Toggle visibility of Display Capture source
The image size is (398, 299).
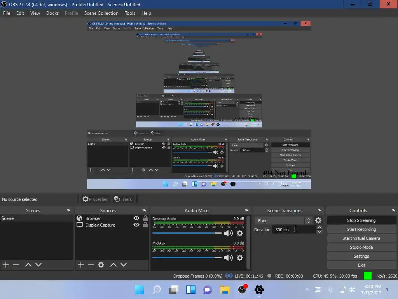[x=136, y=225]
